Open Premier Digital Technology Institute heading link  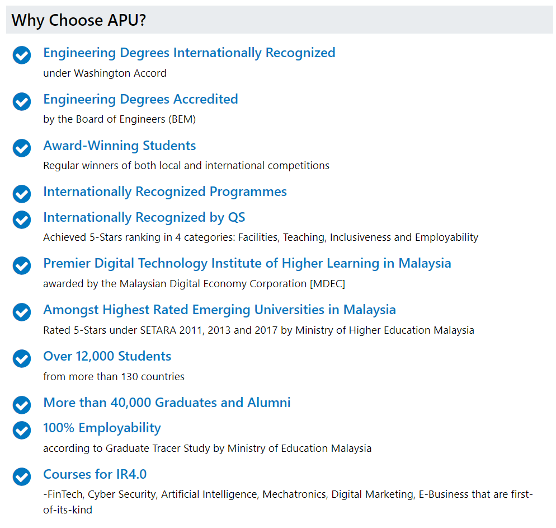pos(247,263)
